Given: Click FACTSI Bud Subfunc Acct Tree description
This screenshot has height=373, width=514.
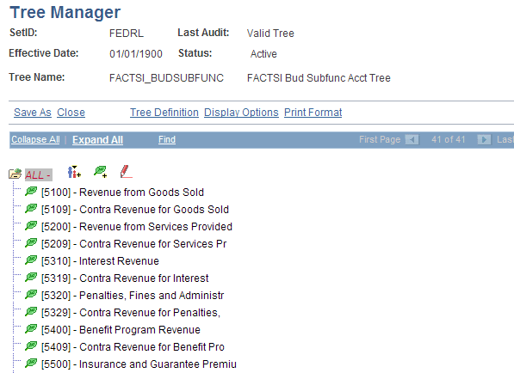Looking at the screenshot, I should 319,78.
